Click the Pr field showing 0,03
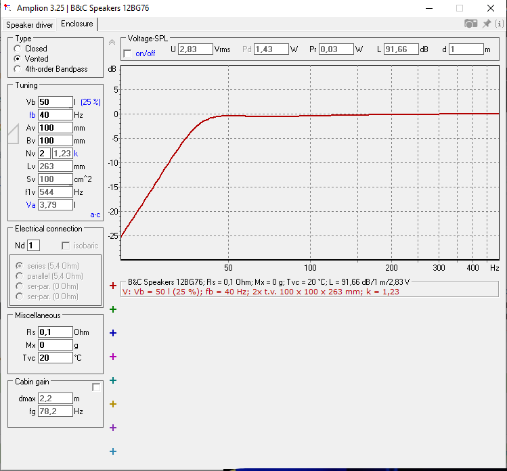The image size is (507, 471). coord(336,49)
